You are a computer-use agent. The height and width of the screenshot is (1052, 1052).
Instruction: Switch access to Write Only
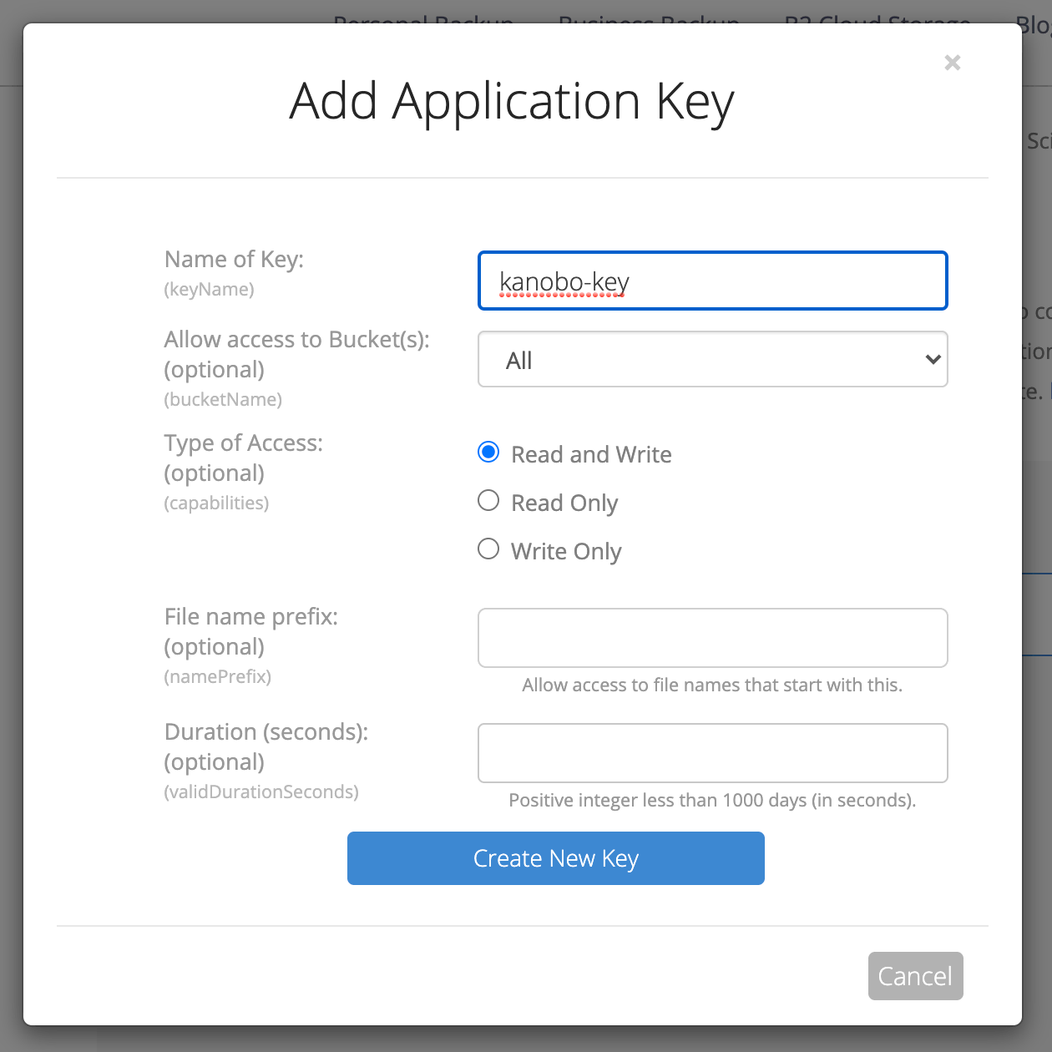pos(488,549)
